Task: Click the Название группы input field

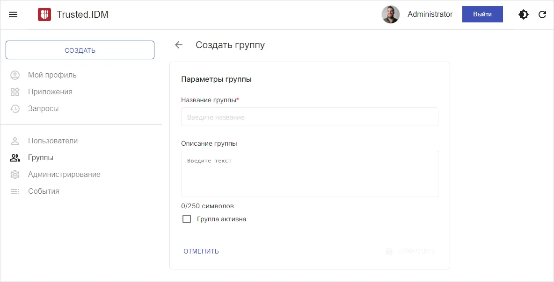Action: coord(309,117)
